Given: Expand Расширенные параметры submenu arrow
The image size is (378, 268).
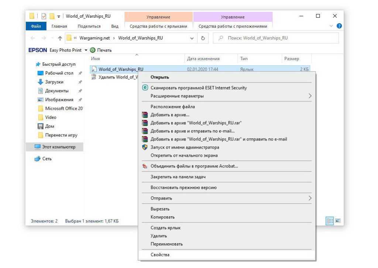Looking at the screenshot, I should point(310,96).
